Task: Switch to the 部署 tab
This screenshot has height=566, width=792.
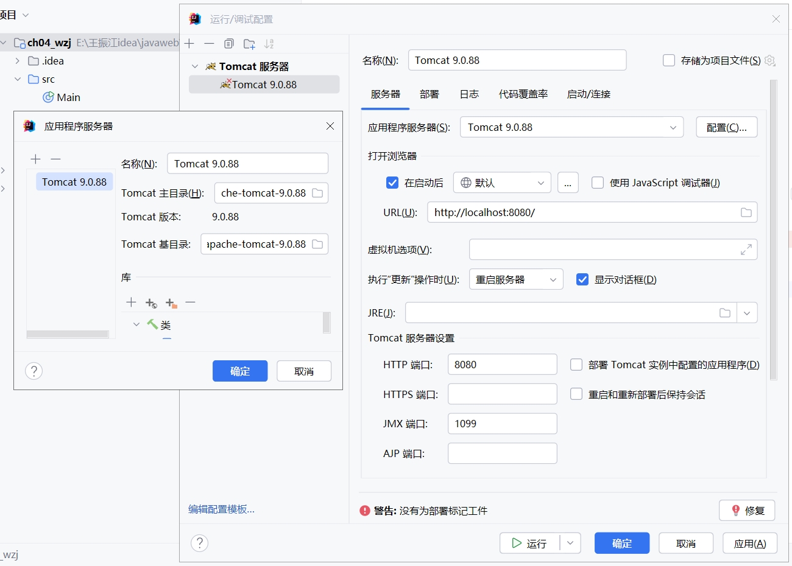Action: pos(429,94)
